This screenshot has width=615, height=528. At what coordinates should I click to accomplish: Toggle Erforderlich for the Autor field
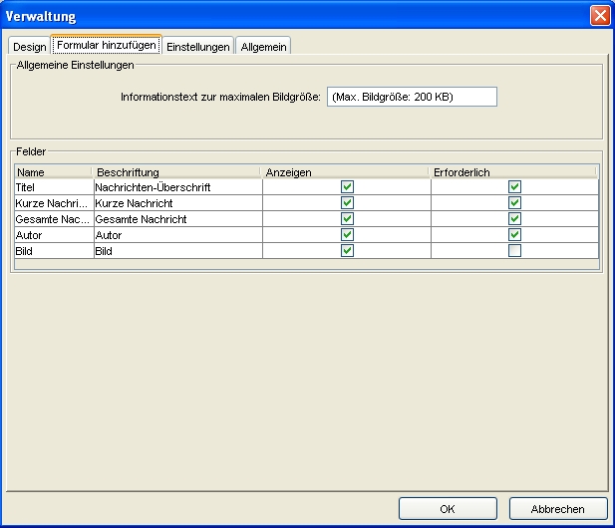click(x=514, y=235)
